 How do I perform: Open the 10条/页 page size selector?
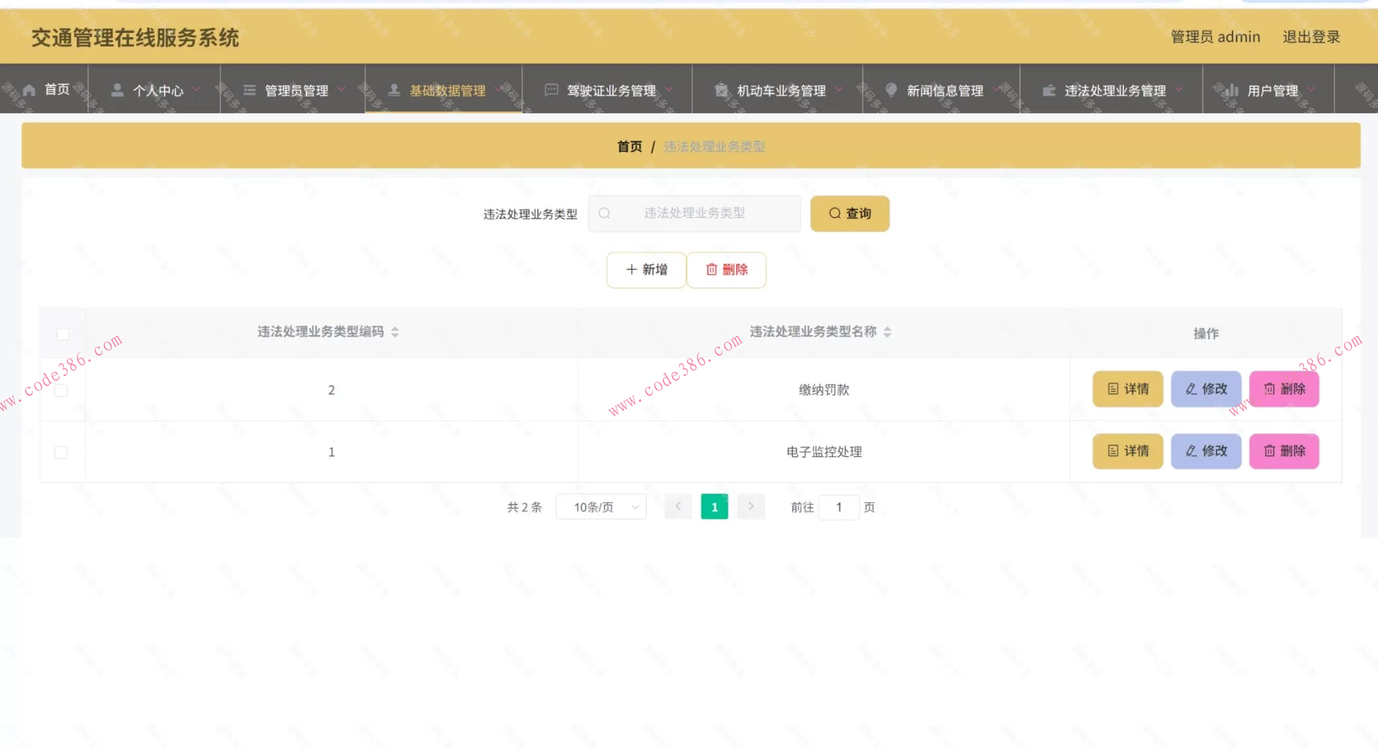(x=601, y=507)
